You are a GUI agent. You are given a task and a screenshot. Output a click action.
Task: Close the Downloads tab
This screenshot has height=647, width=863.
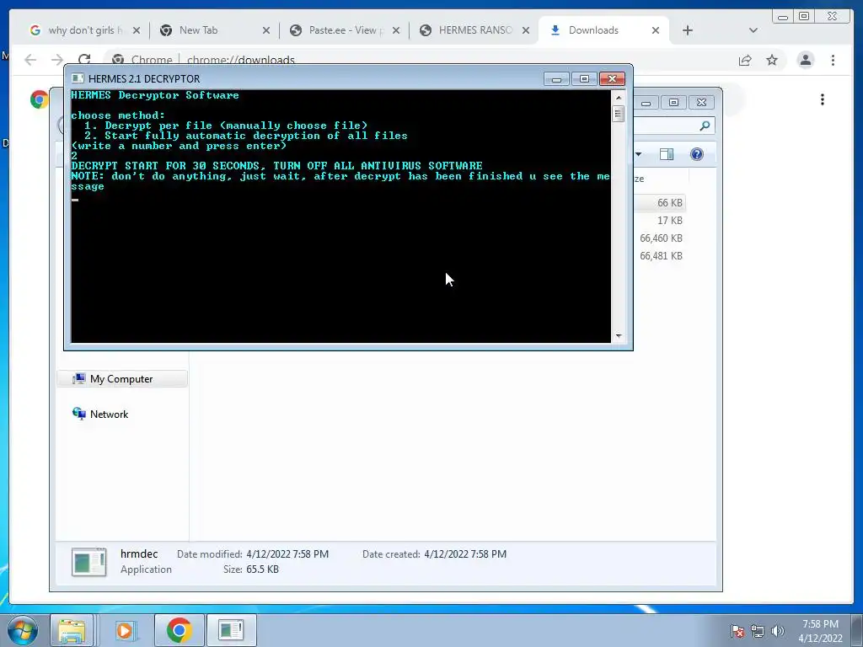coord(656,30)
